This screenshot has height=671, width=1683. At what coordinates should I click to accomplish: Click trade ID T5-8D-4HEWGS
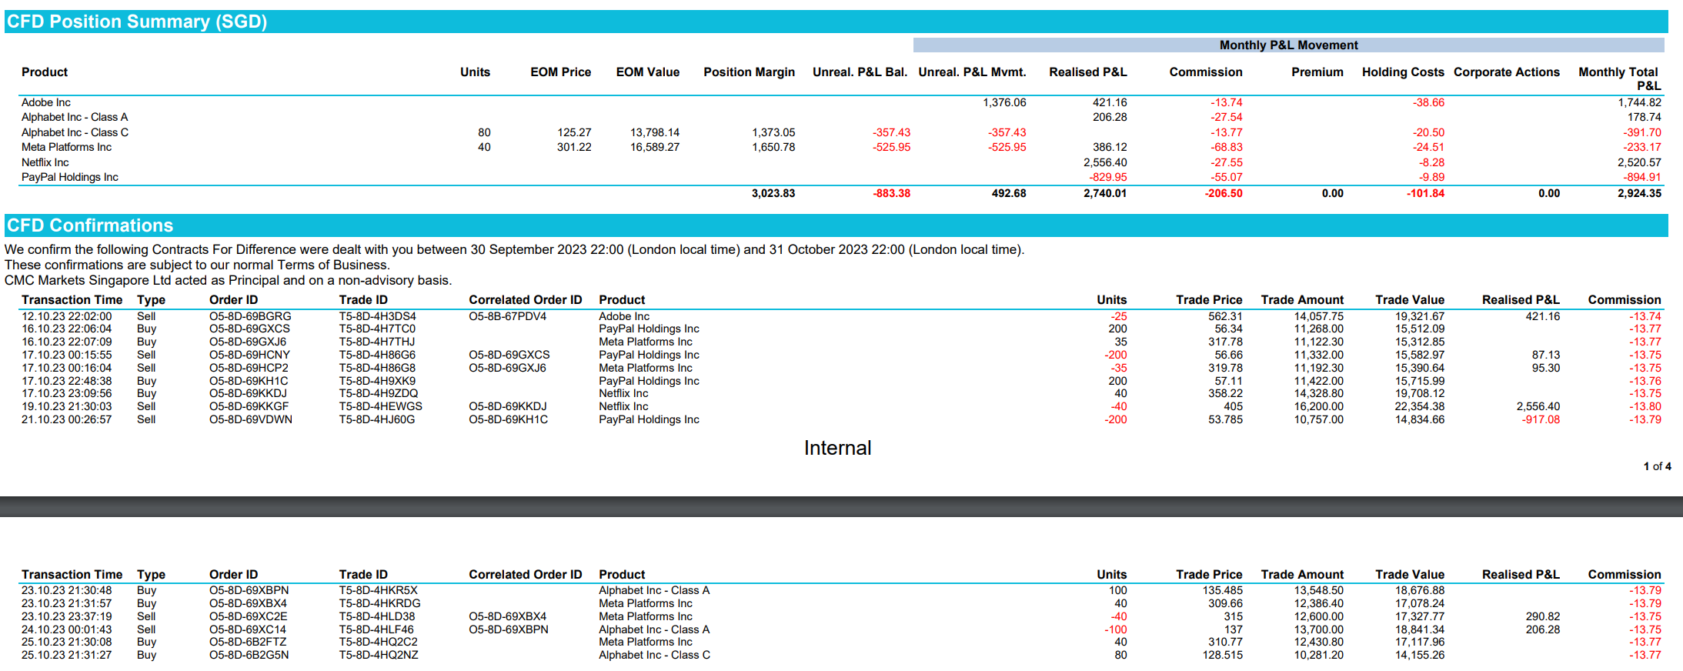(x=380, y=406)
